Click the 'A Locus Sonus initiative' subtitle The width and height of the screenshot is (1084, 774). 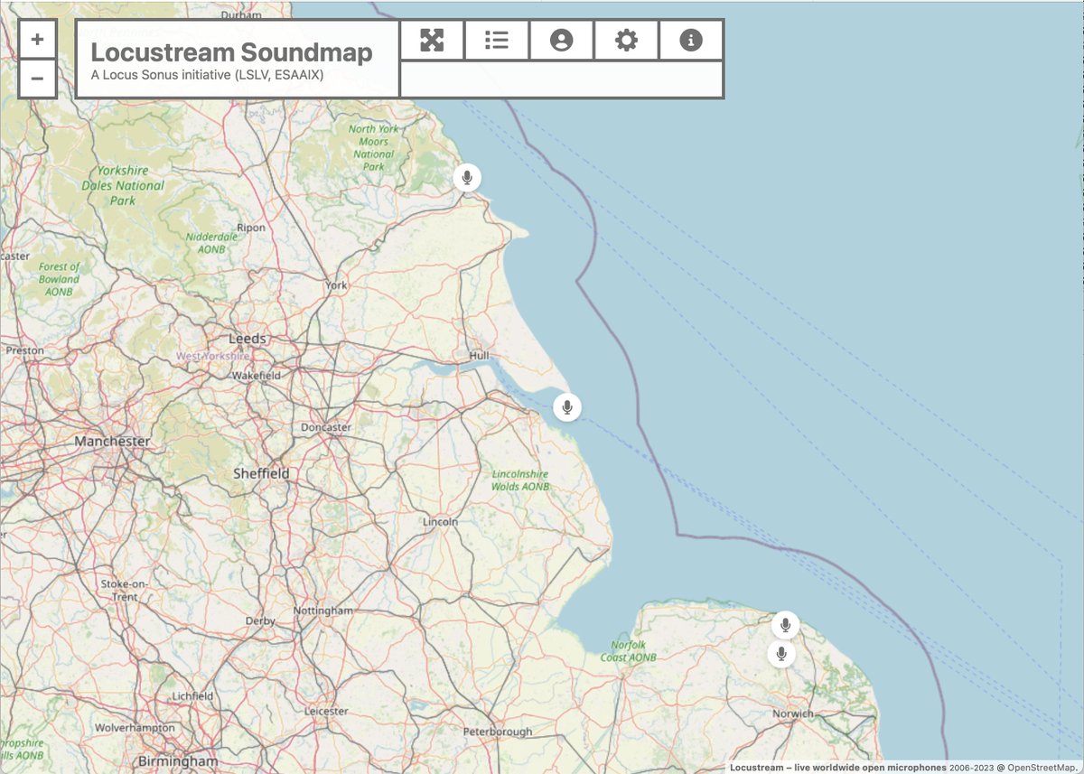(207, 76)
